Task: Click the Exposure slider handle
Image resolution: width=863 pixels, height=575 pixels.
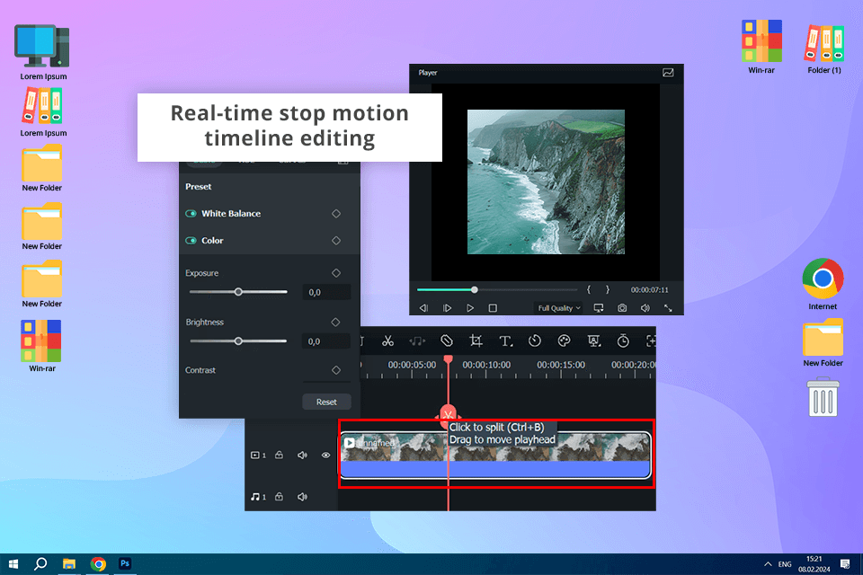Action: [x=238, y=292]
